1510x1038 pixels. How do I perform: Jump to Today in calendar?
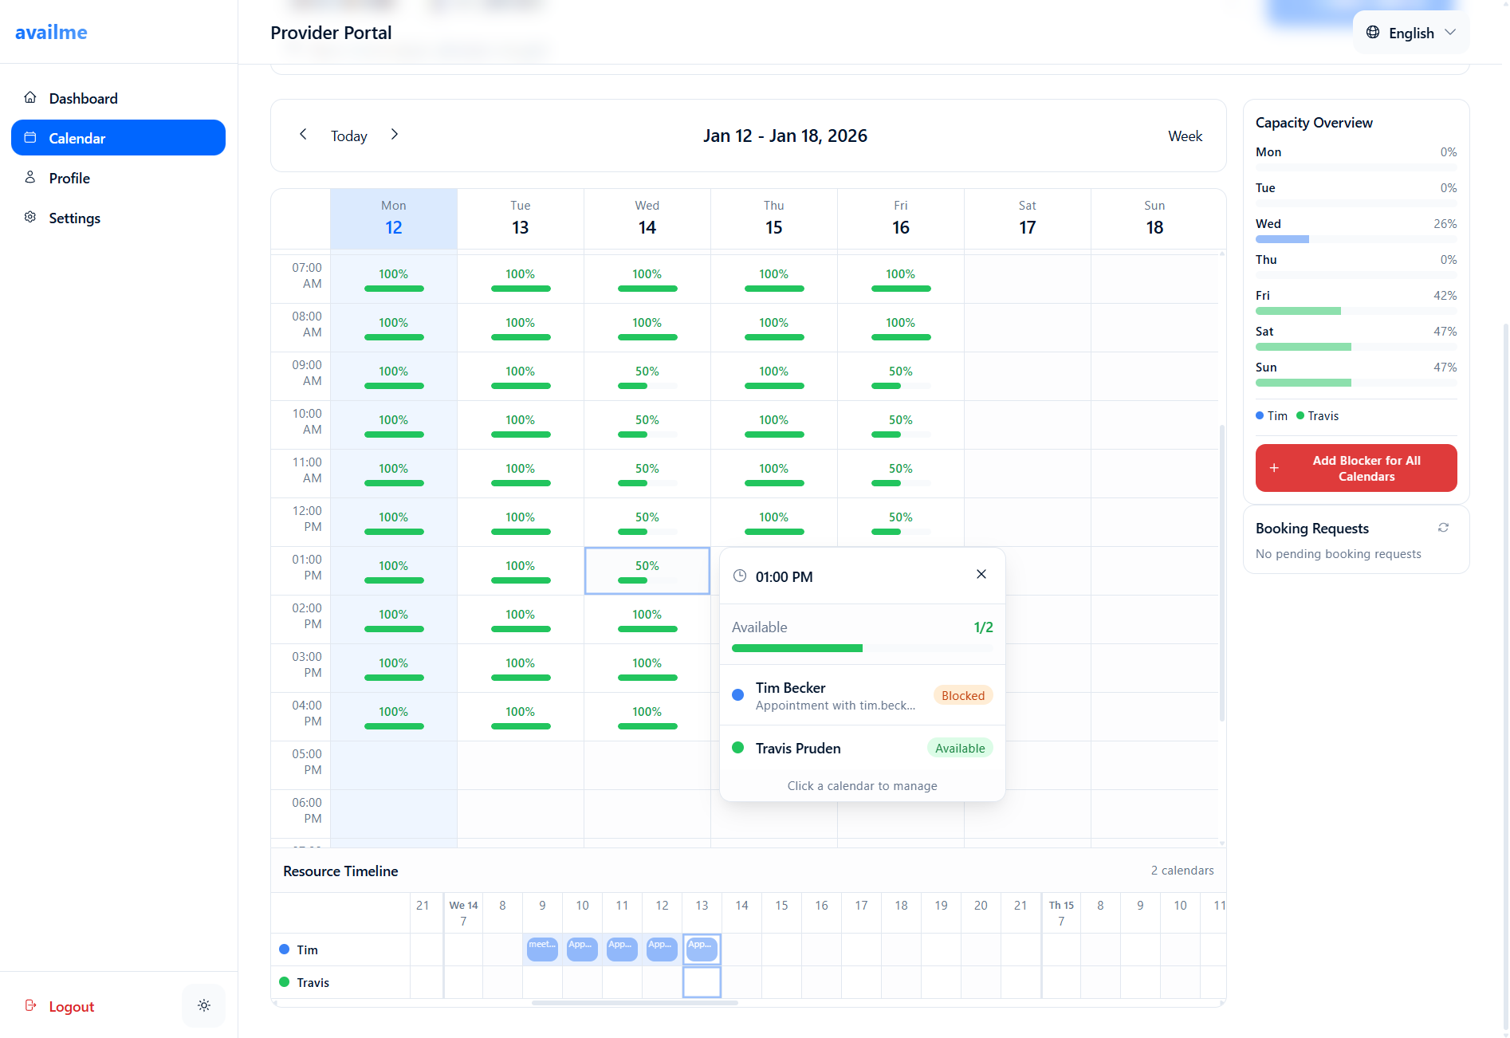348,136
